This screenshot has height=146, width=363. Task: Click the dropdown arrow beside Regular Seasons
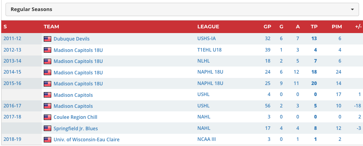tap(352, 9)
